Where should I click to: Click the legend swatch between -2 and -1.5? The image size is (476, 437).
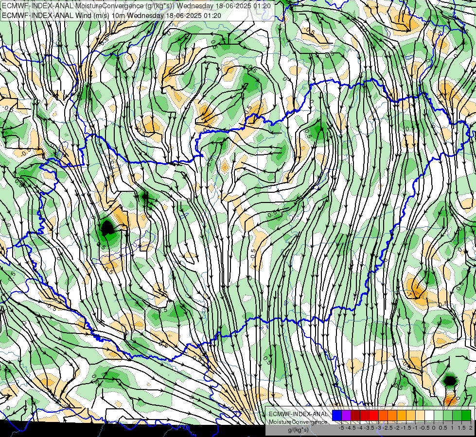tap(402, 415)
